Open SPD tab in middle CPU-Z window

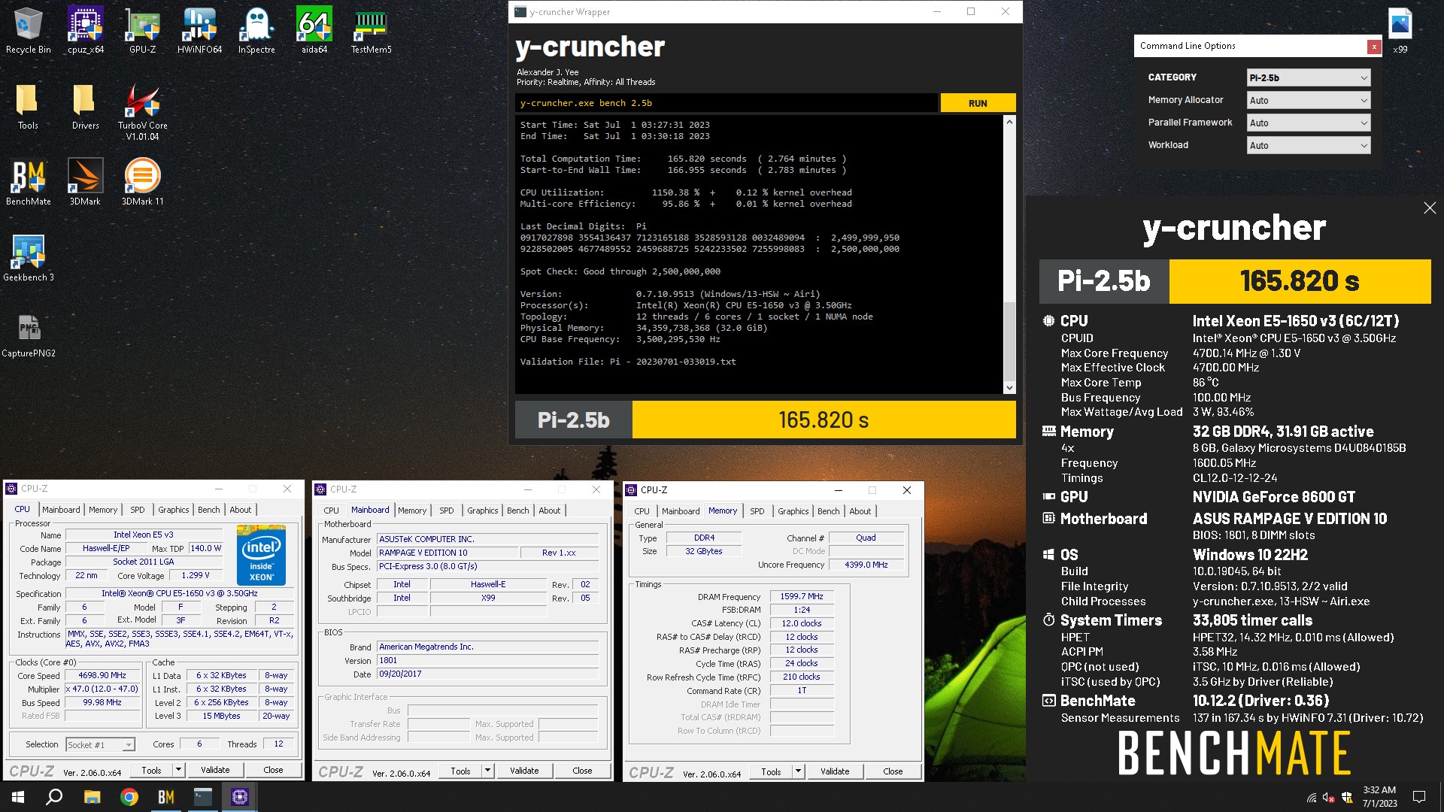447,511
